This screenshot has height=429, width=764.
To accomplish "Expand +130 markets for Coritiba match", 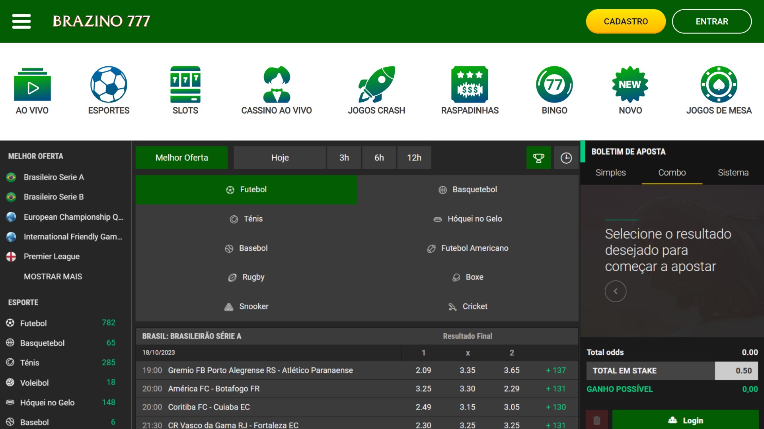I will (556, 407).
